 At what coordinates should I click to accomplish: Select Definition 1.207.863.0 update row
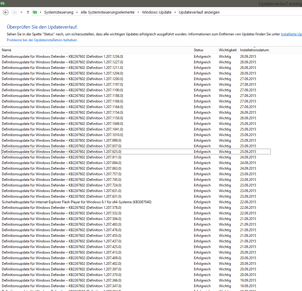coord(136,168)
